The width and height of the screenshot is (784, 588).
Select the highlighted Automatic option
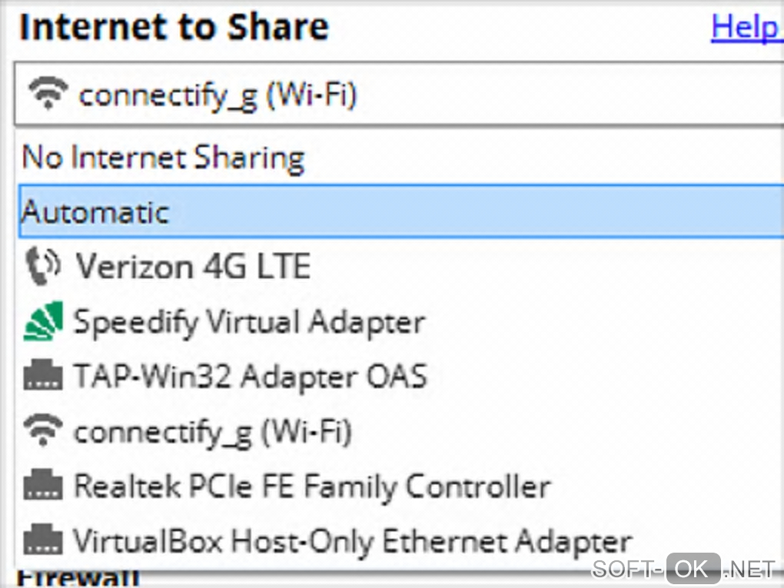tap(95, 211)
